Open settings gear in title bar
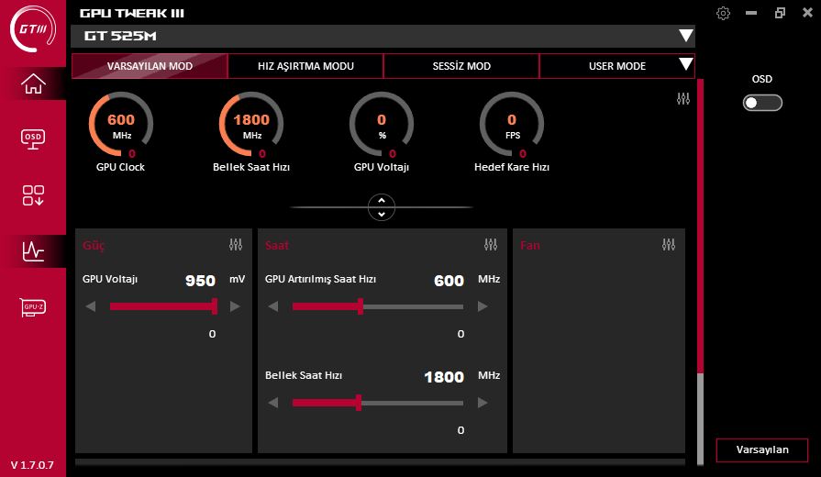821x477 pixels. pos(723,13)
